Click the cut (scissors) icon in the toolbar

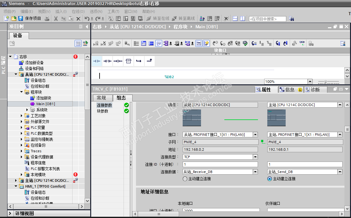56,19
